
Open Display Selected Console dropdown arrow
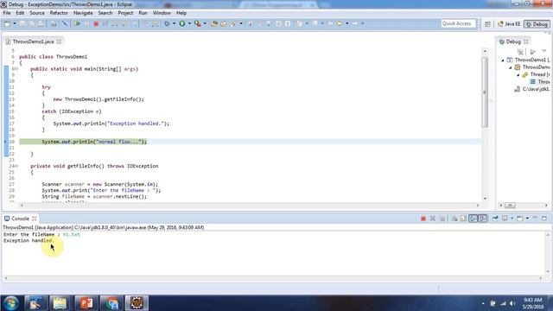(x=512, y=219)
